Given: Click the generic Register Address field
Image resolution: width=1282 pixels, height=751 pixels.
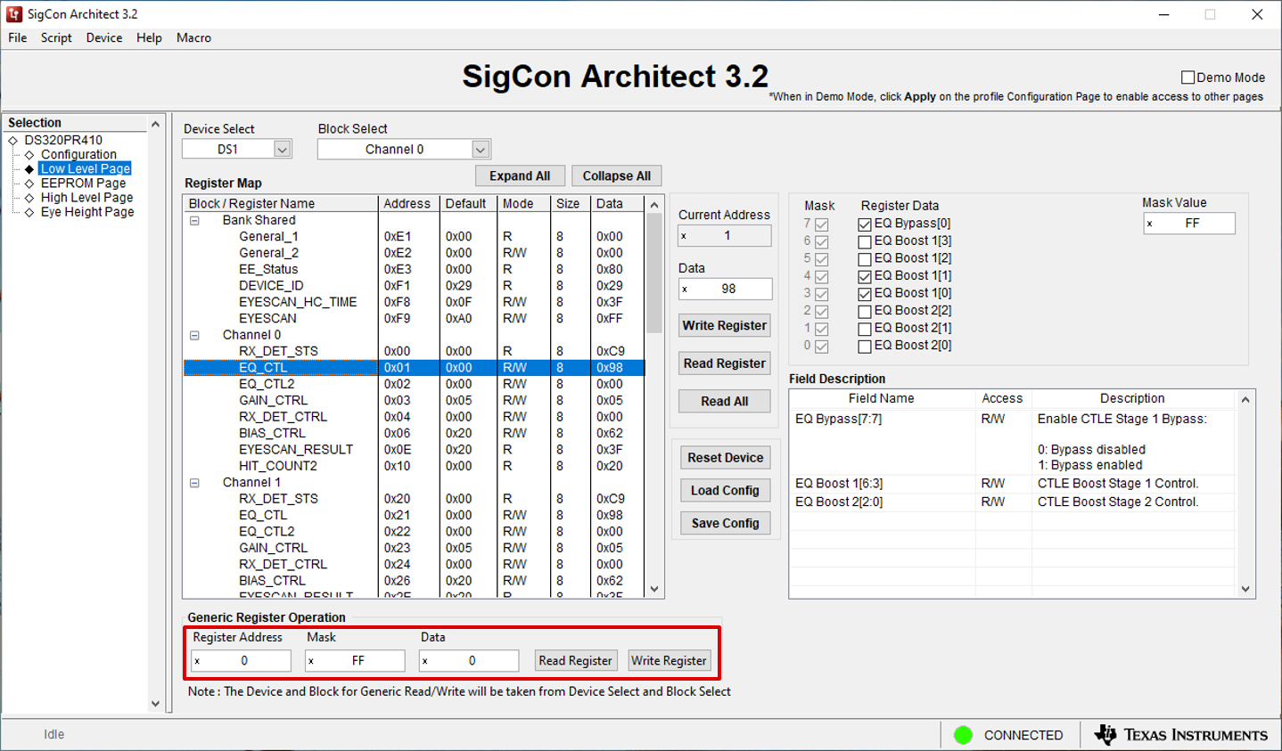Looking at the screenshot, I should pos(241,661).
